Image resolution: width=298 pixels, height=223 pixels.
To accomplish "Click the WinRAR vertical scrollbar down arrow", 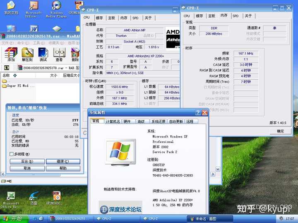I will click(x=218, y=169).
